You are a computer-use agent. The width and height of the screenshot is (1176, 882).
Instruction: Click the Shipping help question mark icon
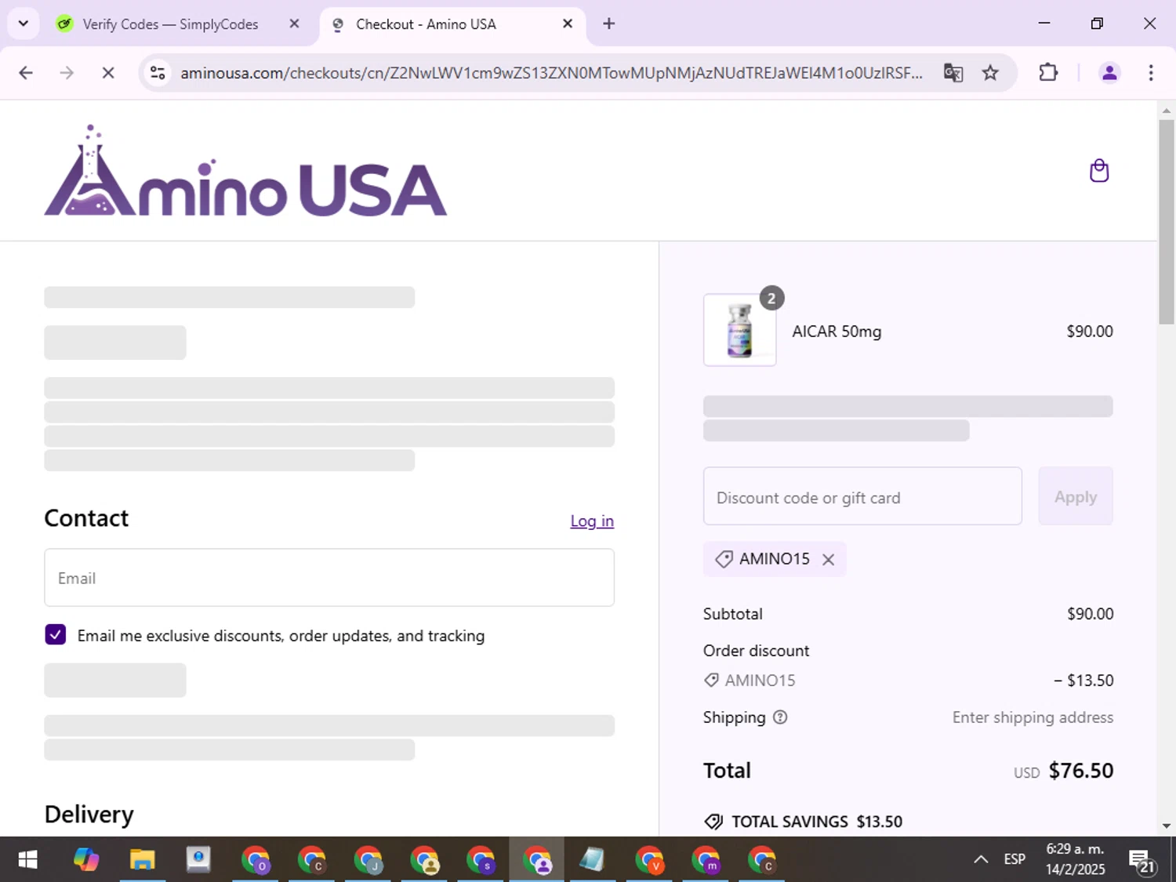pyautogui.click(x=780, y=717)
